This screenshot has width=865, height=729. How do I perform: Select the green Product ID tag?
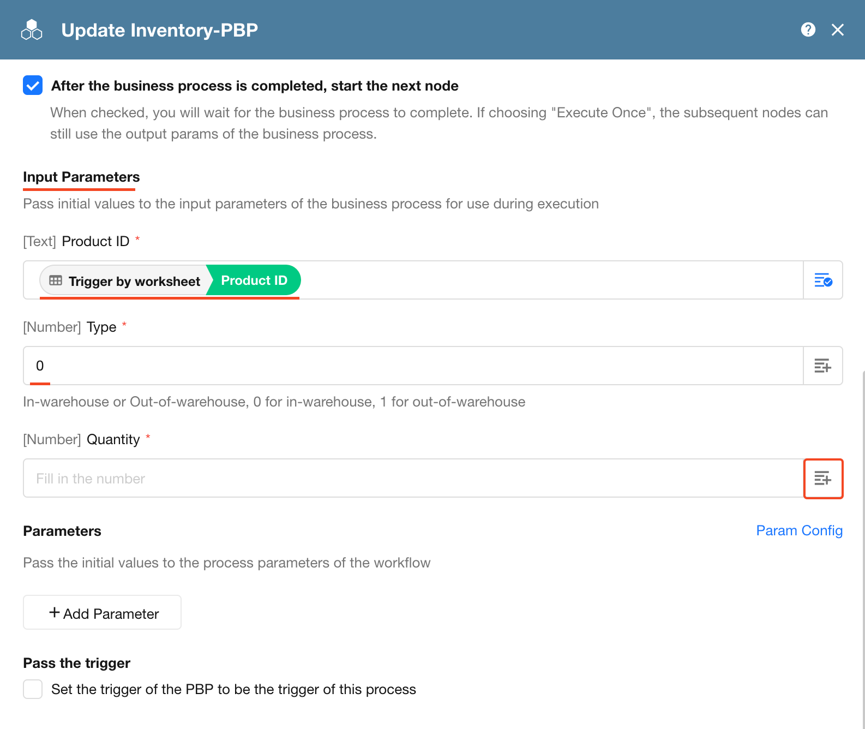(x=254, y=280)
